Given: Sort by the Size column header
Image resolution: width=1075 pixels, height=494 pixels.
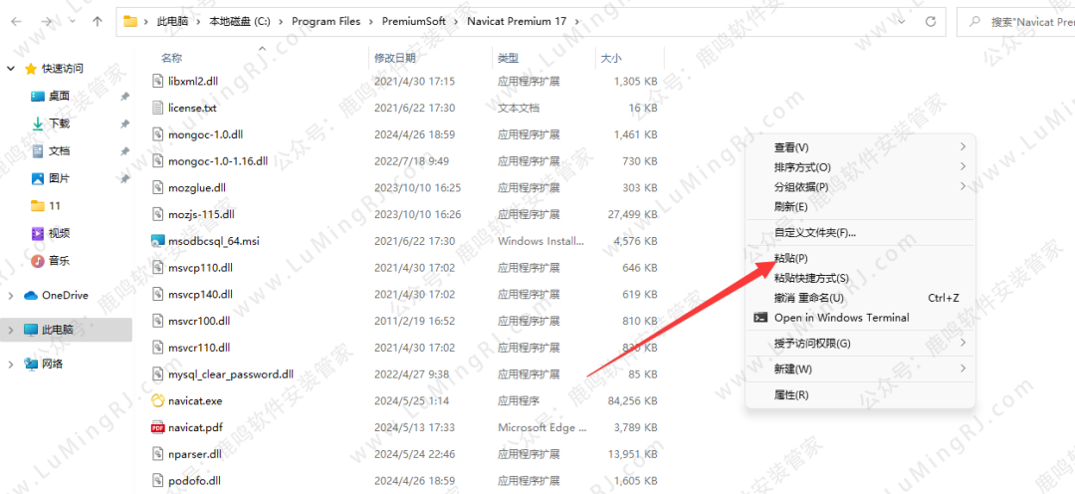Looking at the screenshot, I should (611, 59).
